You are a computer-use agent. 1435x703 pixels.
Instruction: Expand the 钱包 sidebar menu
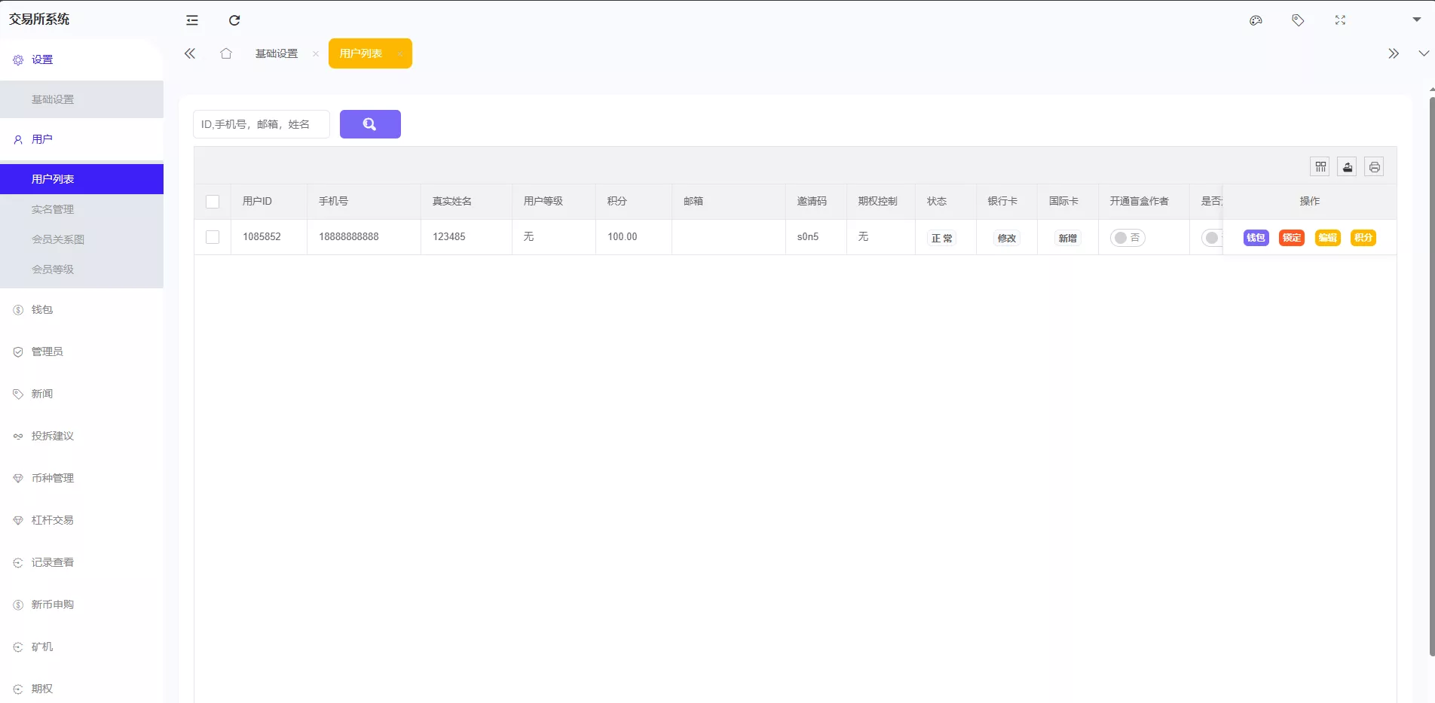[x=42, y=309]
